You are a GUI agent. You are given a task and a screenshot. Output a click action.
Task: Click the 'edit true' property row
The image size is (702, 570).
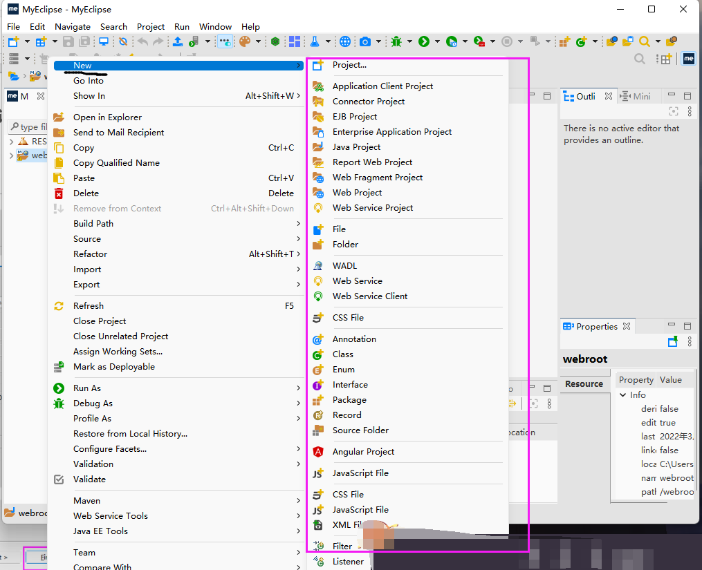point(656,423)
